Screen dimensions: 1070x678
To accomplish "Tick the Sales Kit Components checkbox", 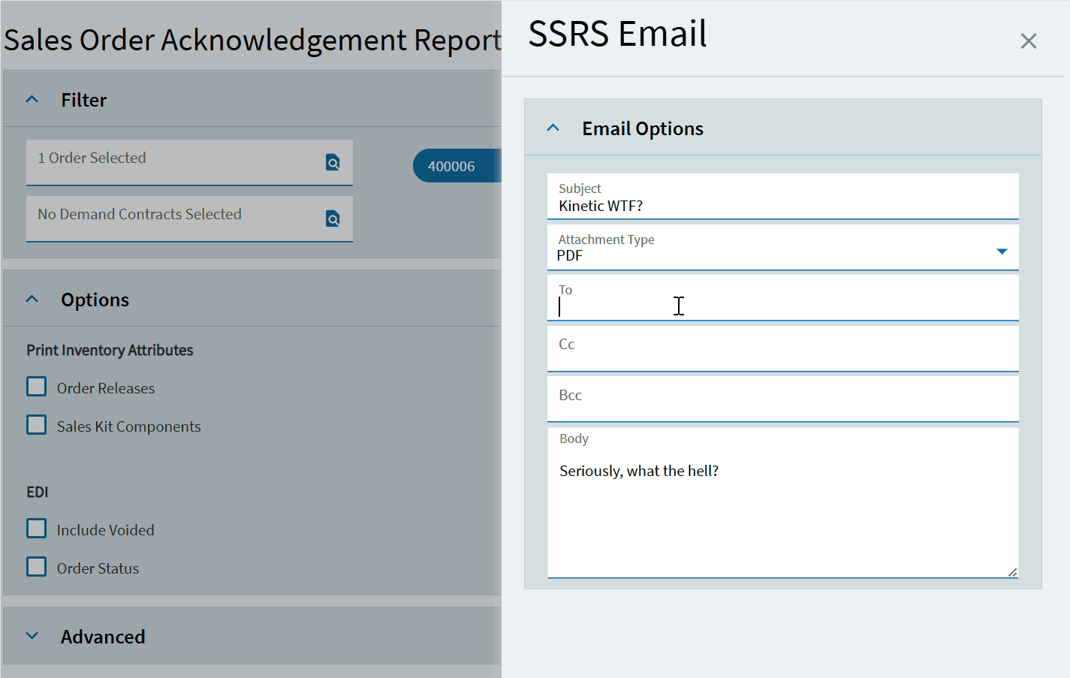I will pyautogui.click(x=36, y=425).
